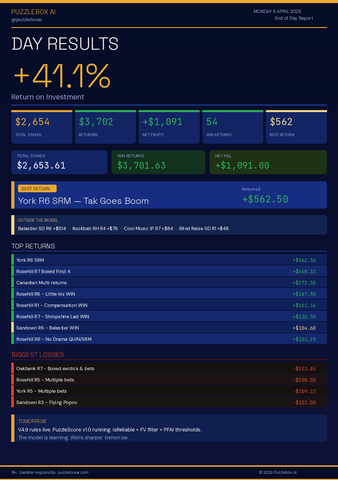Click the -$200.00 loss amount
The height and width of the screenshot is (480, 338).
pos(304,380)
